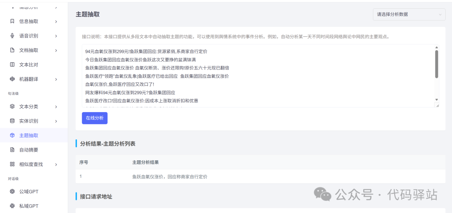Viewport: 452px width, 213px height.
Task: Click the translation icon beside 机器翻译
Action: (12, 79)
